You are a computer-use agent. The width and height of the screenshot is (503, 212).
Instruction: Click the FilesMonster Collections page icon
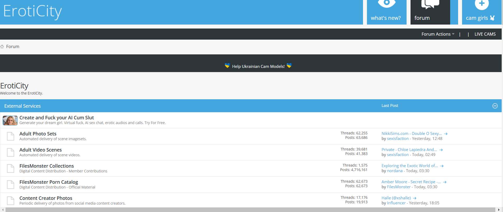pos(10,168)
